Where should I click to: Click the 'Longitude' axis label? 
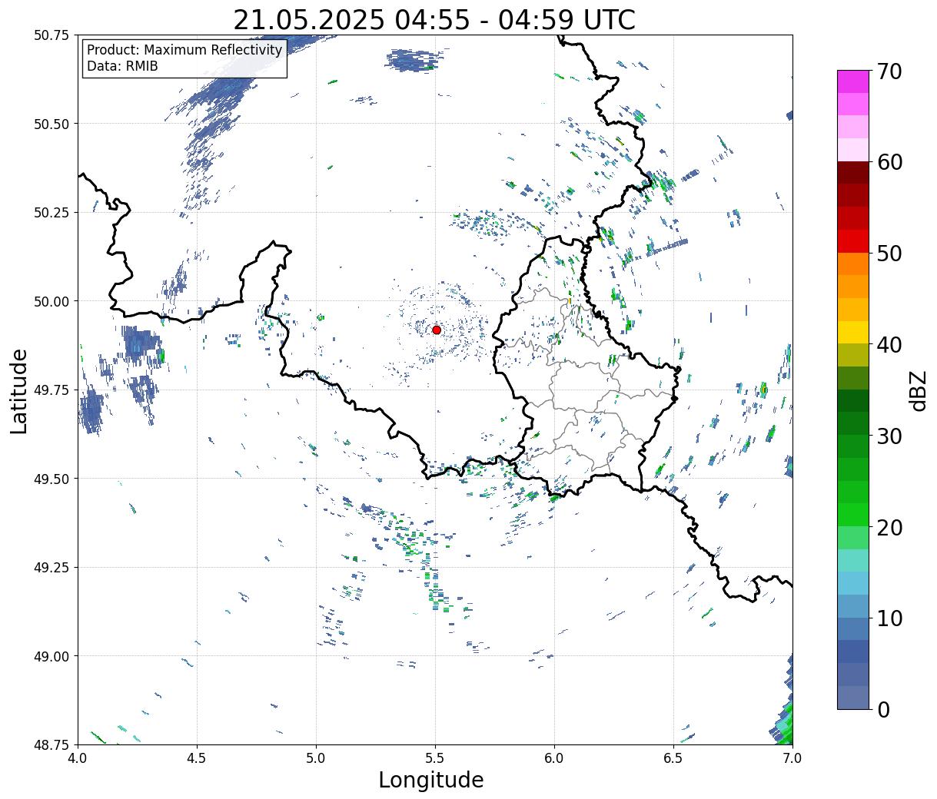point(431,780)
